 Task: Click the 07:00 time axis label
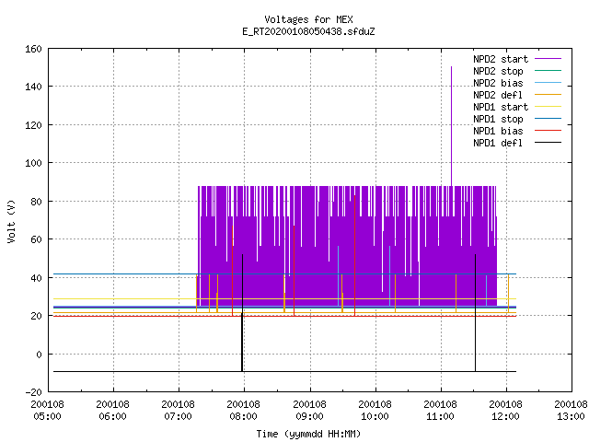click(178, 417)
